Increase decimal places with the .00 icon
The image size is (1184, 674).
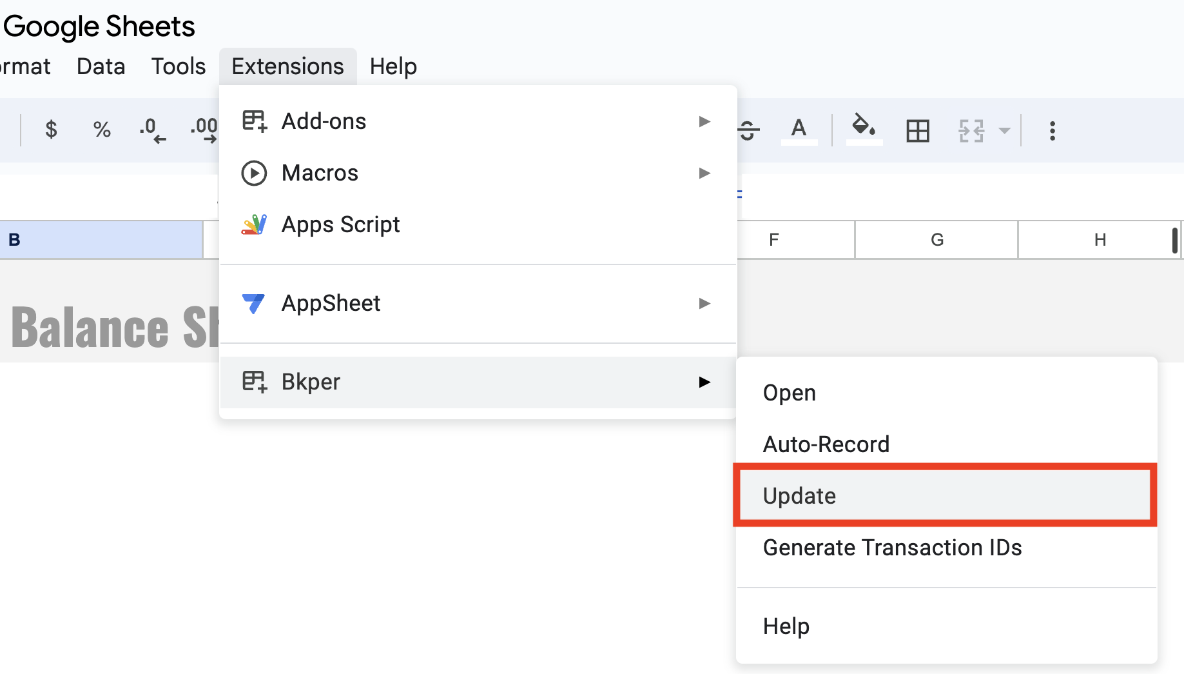tap(203, 130)
